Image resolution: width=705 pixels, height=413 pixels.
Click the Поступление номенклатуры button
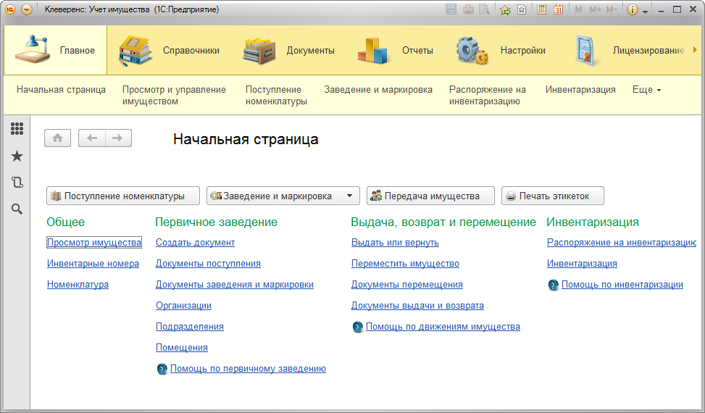[122, 196]
